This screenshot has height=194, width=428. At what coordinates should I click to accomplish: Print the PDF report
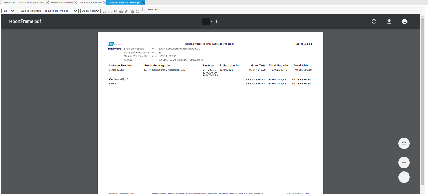pyautogui.click(x=405, y=21)
